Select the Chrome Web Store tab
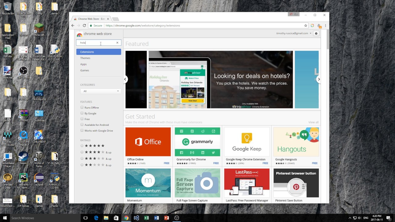395x222 pixels. tap(91, 19)
